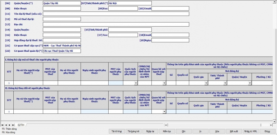Screen dimensions: 277x135
Task: Focus the [14] Quận/huyện field
Action: click(x=62, y=29)
